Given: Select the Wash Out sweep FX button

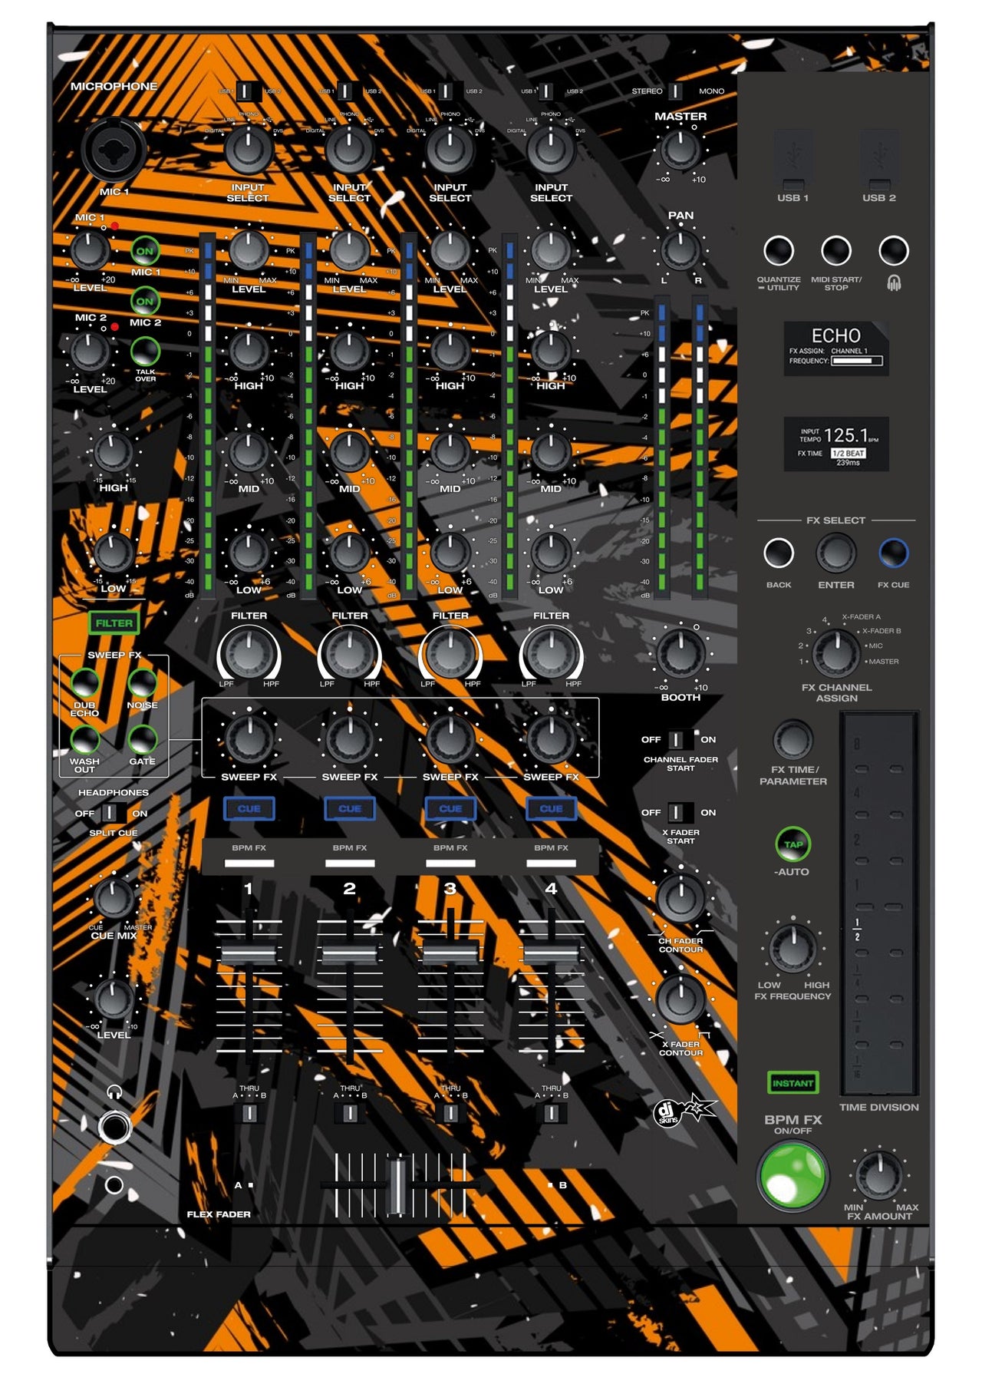Looking at the screenshot, I should (84, 739).
